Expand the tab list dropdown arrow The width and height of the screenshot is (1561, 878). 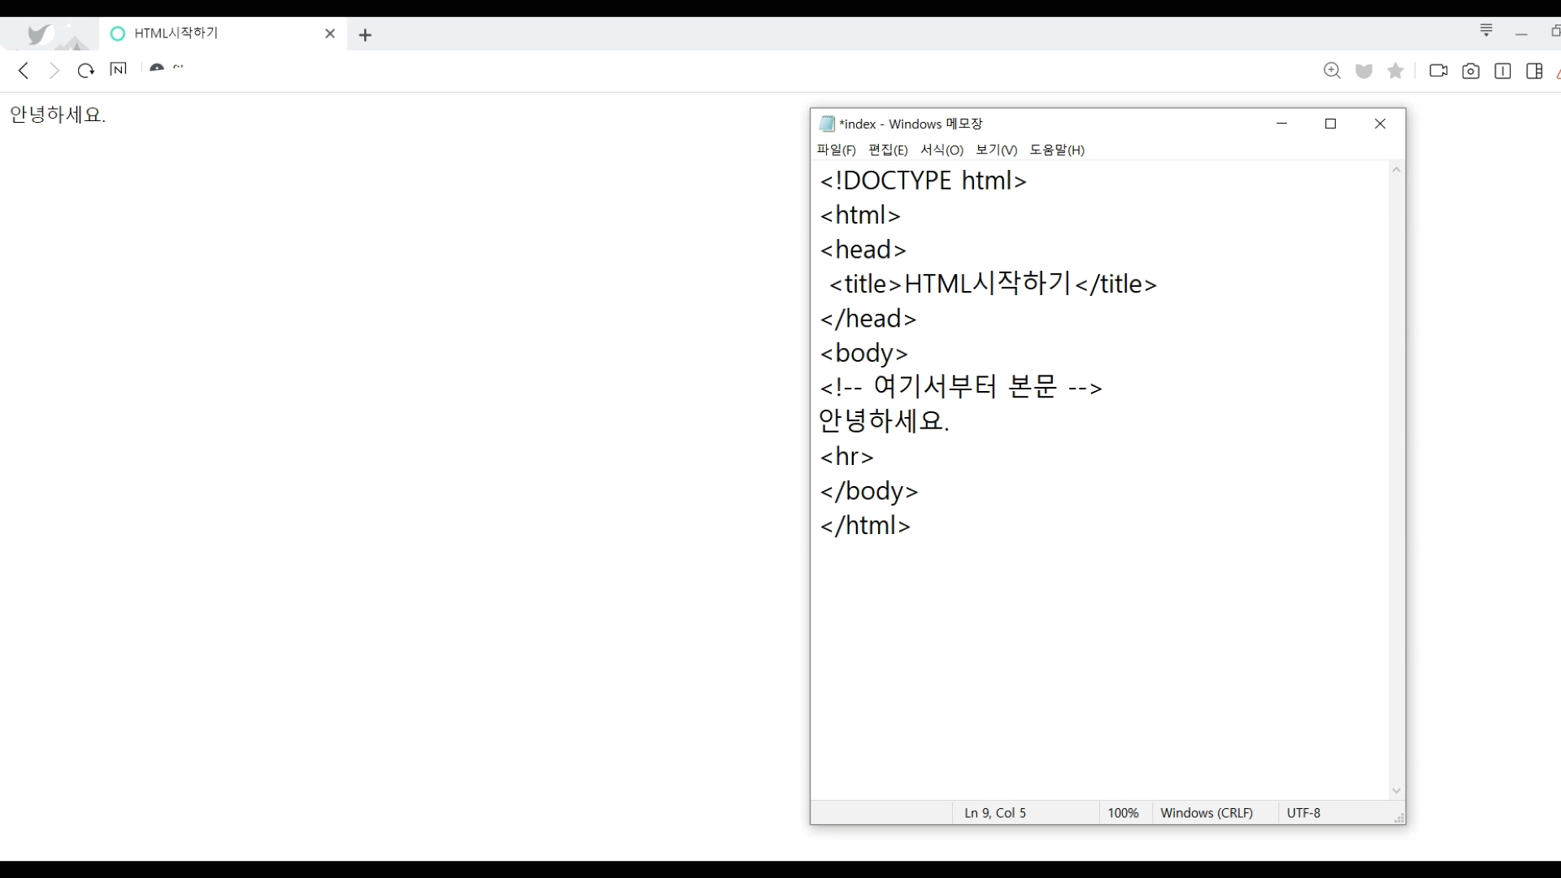tap(1486, 30)
